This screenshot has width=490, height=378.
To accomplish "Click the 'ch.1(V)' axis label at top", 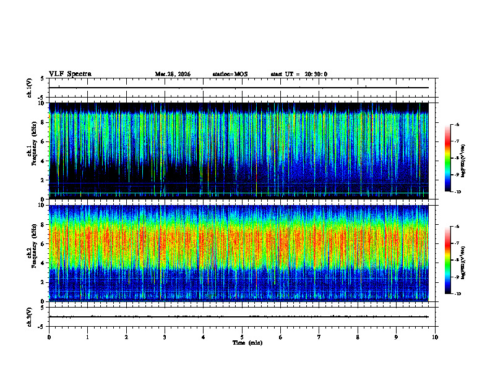I will (x=30, y=88).
